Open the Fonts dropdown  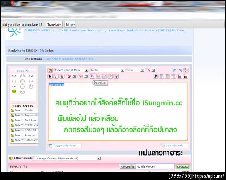[x=107, y=70]
